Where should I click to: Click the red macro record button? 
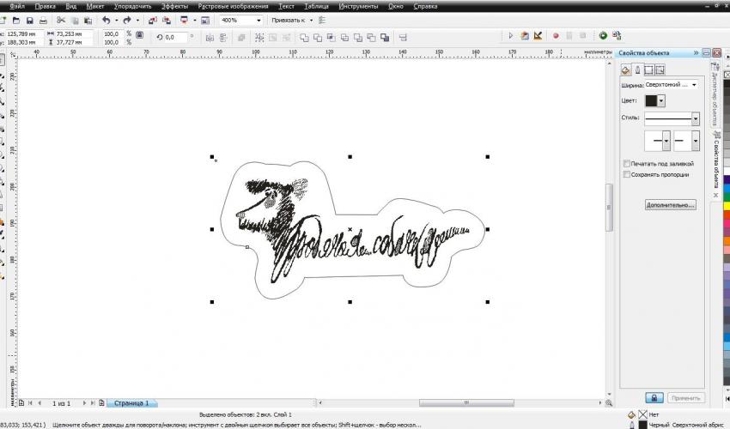point(556,36)
